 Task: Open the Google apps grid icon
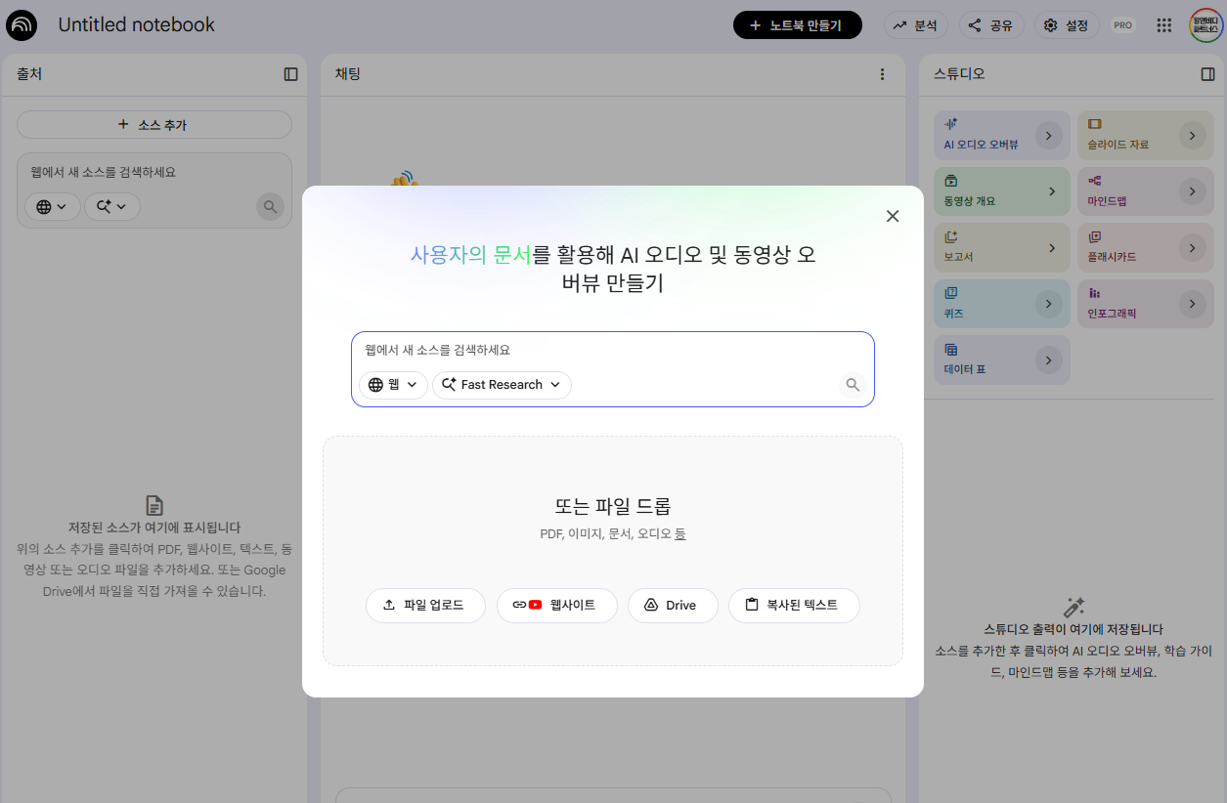point(1164,25)
